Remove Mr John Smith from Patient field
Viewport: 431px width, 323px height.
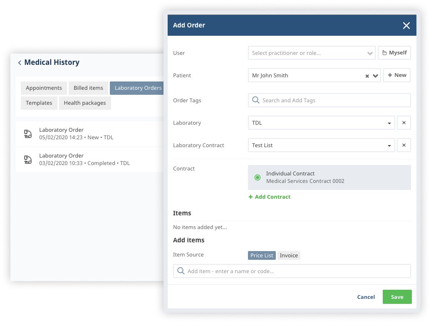coord(367,76)
